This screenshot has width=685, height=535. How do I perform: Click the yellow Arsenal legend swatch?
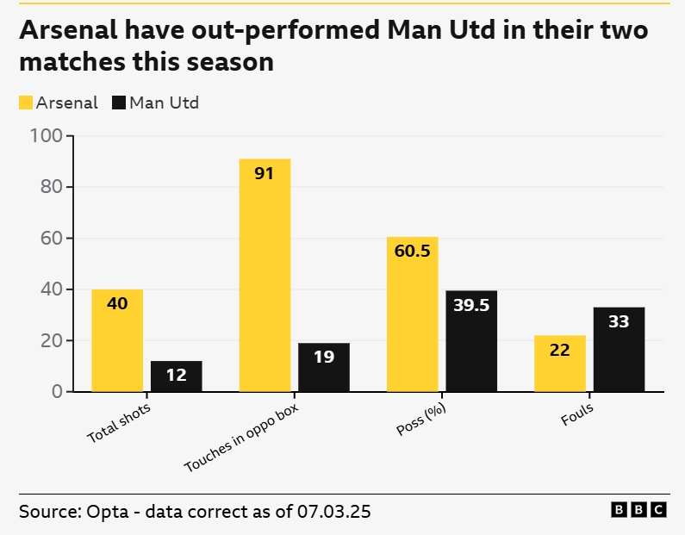[x=26, y=103]
